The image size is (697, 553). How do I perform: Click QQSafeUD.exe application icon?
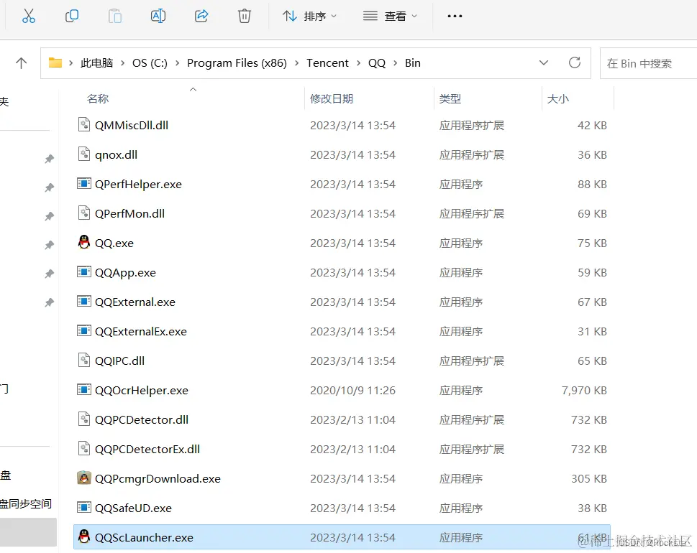pos(84,507)
